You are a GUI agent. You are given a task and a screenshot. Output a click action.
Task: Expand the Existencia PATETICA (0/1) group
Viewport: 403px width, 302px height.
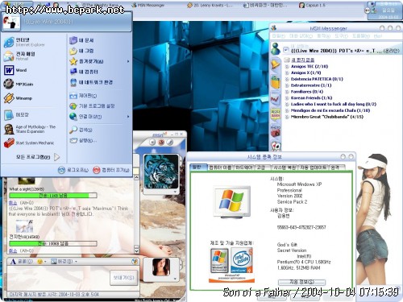[287, 79]
